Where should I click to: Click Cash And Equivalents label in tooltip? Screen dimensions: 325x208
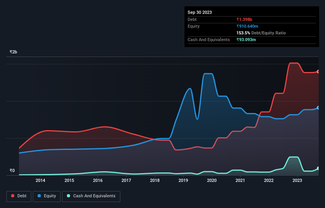pos(209,40)
